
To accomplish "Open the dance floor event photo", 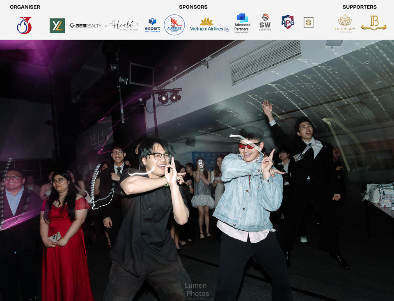I will coord(197,170).
